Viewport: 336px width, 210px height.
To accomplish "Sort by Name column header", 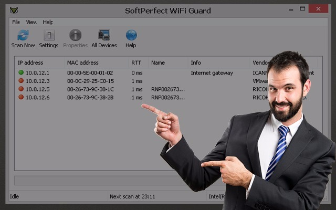I will point(158,62).
